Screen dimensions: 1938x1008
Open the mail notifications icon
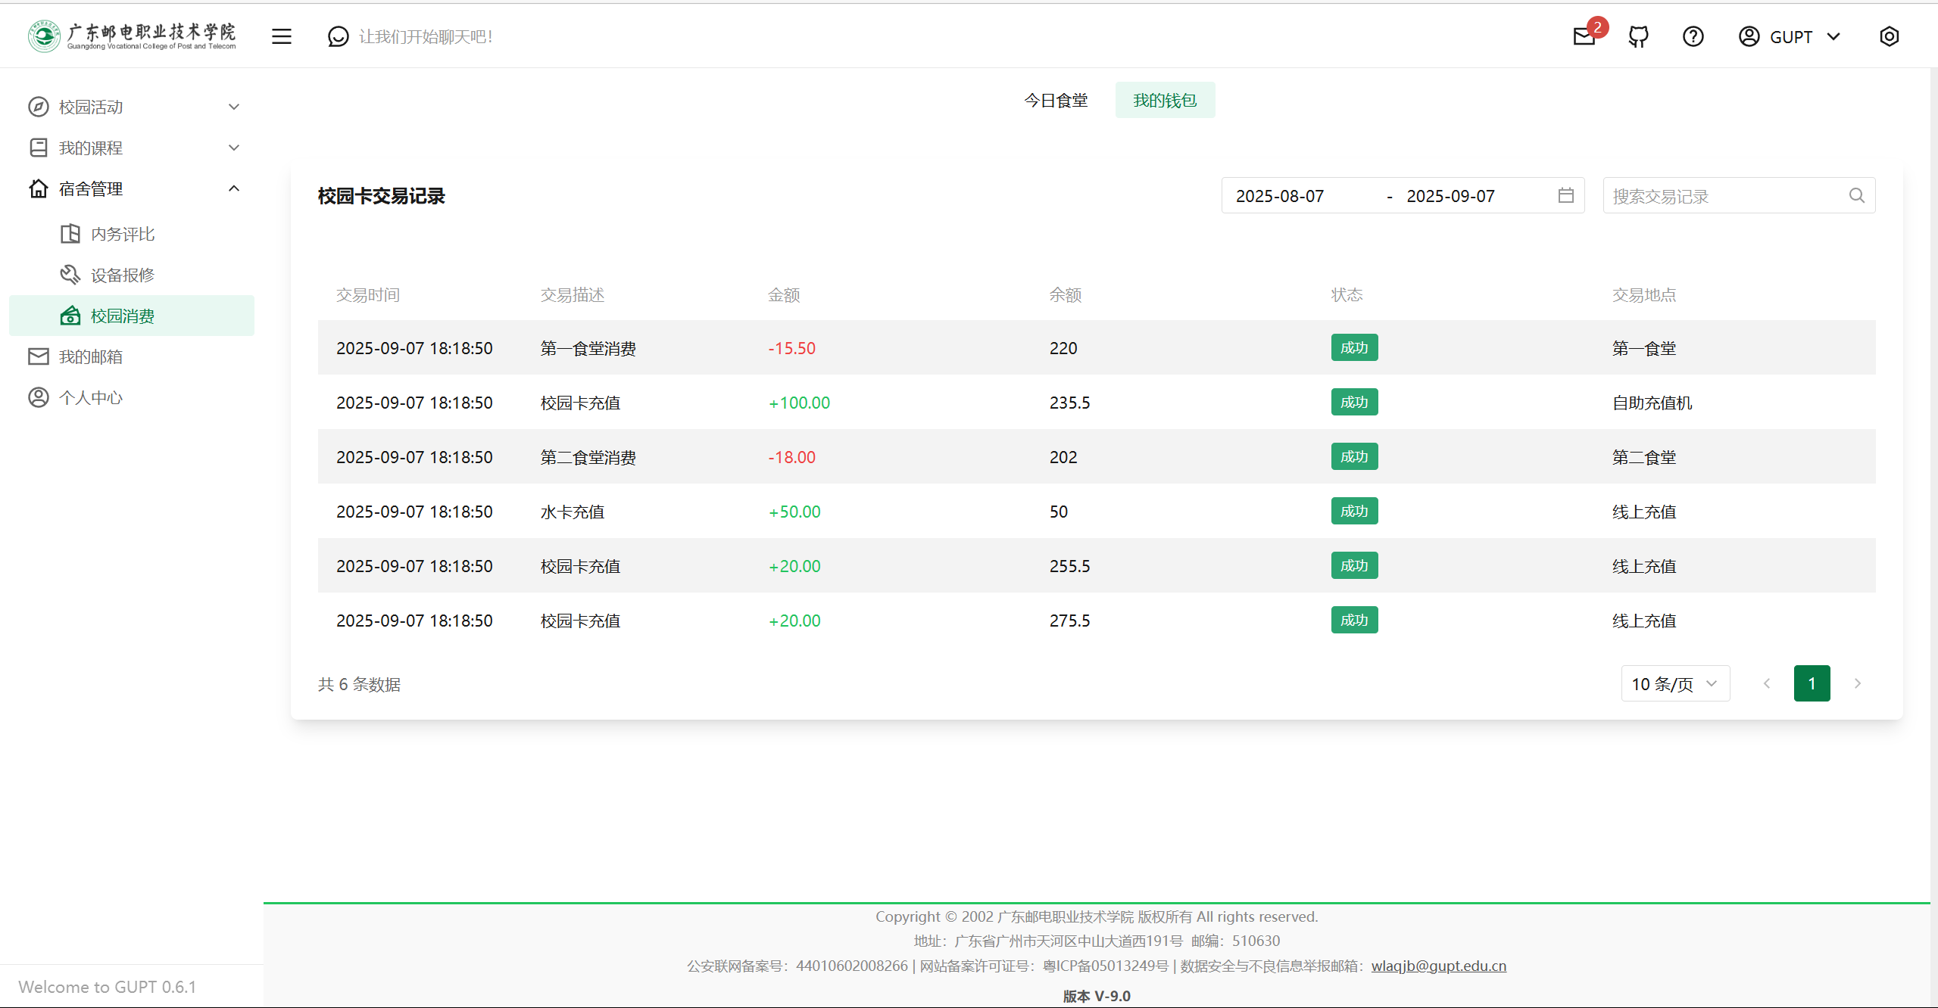(1584, 36)
